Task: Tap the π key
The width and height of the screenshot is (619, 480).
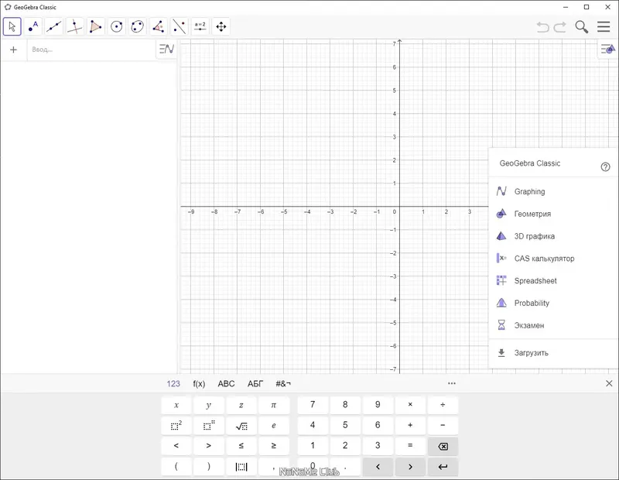Action: (x=274, y=405)
